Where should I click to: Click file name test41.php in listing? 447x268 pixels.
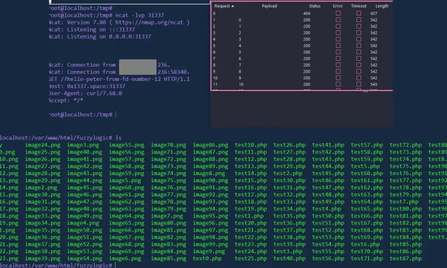(328, 145)
